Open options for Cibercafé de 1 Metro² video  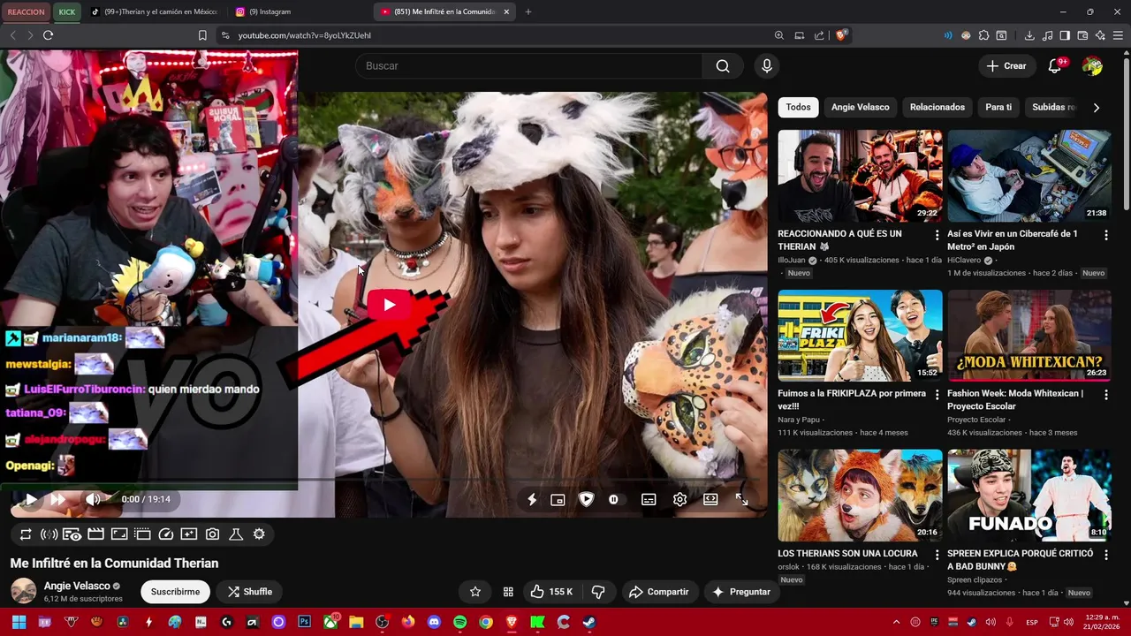pyautogui.click(x=1106, y=235)
